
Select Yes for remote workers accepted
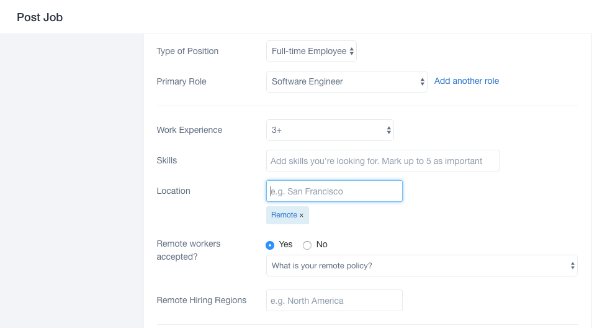pyautogui.click(x=270, y=245)
